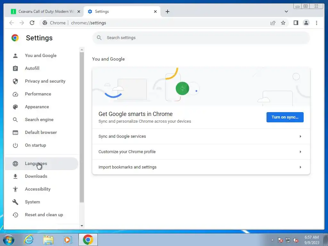Open a new tab with plus button

click(167, 12)
